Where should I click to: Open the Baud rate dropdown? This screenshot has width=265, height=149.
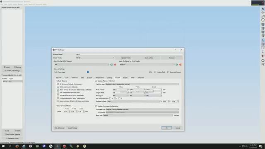138,115
